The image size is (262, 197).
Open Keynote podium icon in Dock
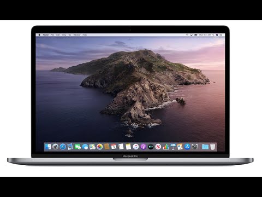click(173, 147)
